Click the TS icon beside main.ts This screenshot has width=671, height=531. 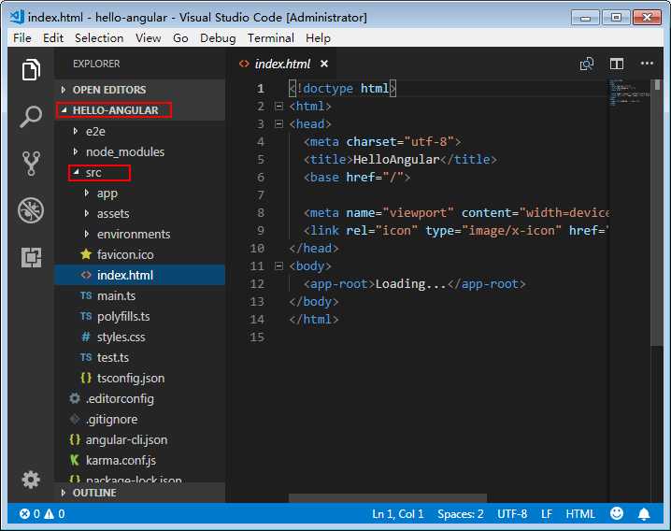pyautogui.click(x=86, y=295)
